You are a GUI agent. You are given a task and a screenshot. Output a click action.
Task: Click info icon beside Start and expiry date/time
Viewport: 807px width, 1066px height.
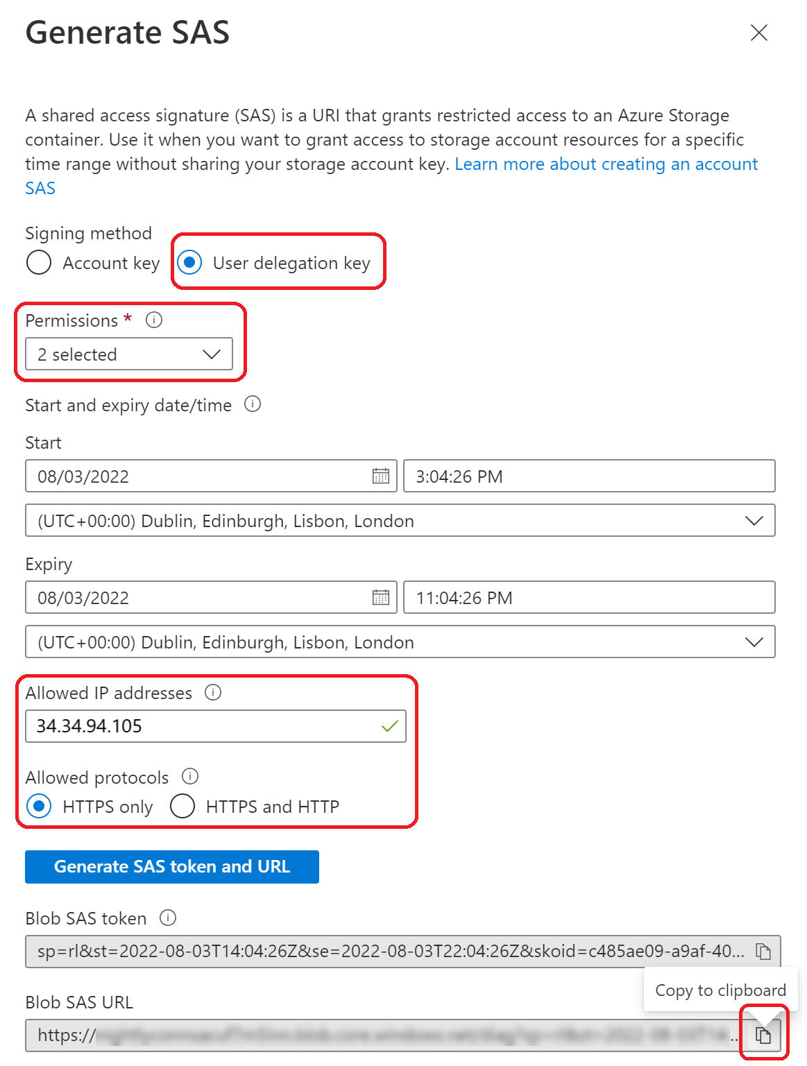(253, 404)
